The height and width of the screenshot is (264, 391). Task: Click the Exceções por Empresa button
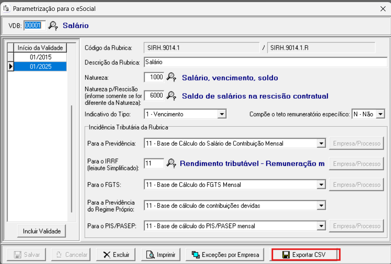click(x=225, y=254)
